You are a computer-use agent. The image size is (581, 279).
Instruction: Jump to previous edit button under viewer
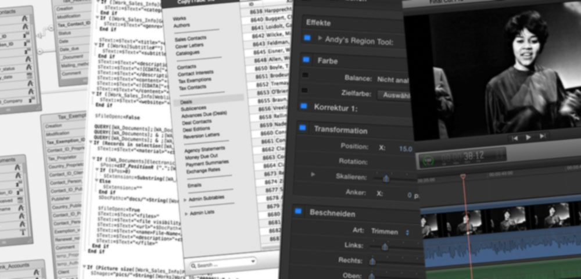515,138
